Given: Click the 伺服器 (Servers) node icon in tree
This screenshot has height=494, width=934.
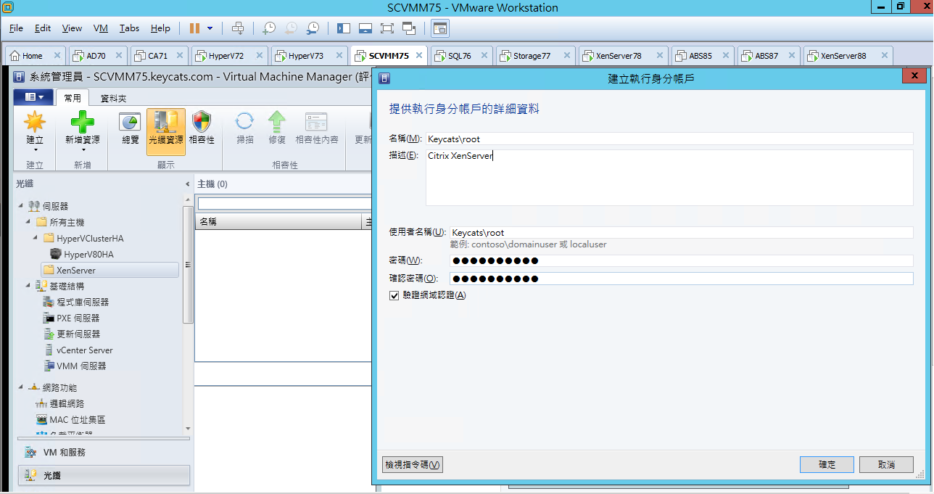Looking at the screenshot, I should coord(34,207).
